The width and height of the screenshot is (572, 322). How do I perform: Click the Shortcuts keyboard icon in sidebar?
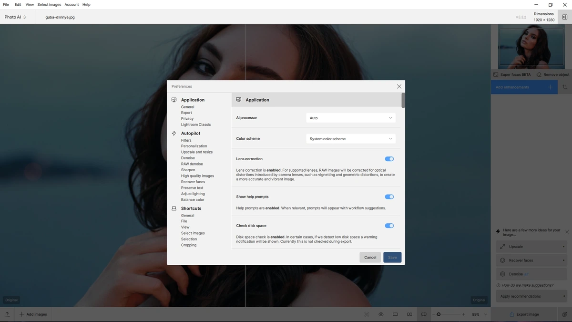point(174,208)
